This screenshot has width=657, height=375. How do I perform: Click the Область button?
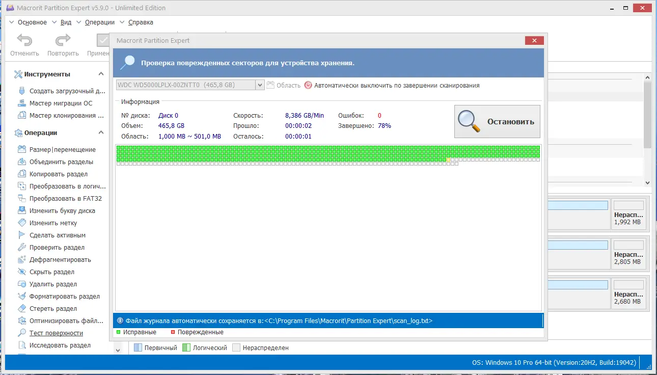point(284,86)
